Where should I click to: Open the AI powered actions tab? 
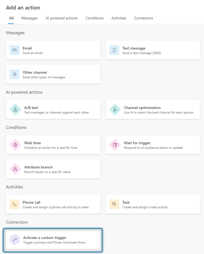pos(61,18)
